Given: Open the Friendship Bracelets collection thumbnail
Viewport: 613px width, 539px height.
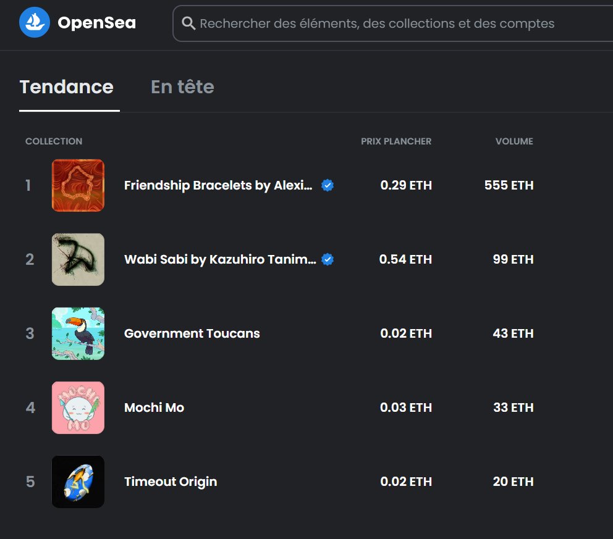Looking at the screenshot, I should [78, 185].
